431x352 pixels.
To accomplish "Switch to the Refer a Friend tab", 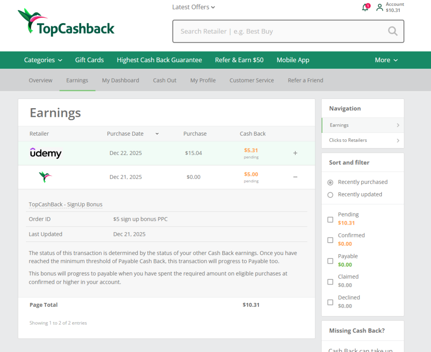I will click(x=305, y=80).
